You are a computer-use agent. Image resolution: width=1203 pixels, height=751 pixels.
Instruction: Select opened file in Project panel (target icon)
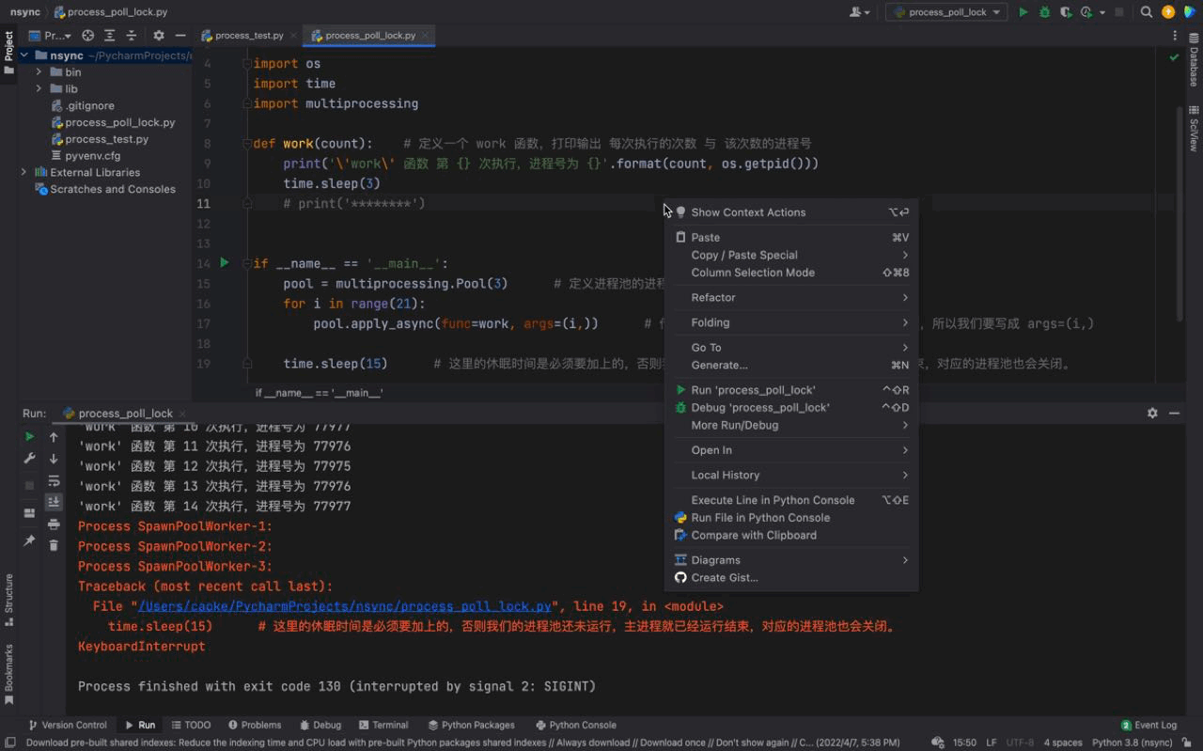coord(87,36)
